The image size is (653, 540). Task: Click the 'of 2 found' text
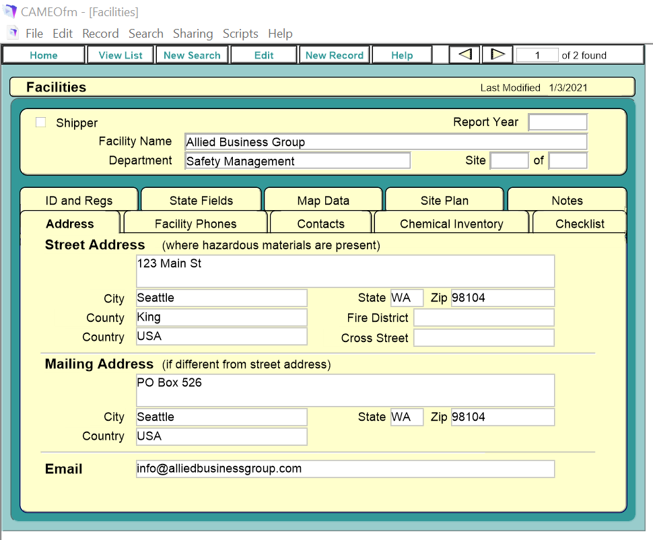coord(584,55)
